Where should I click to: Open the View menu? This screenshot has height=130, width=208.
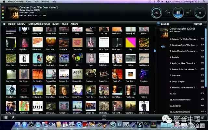point(28,2)
